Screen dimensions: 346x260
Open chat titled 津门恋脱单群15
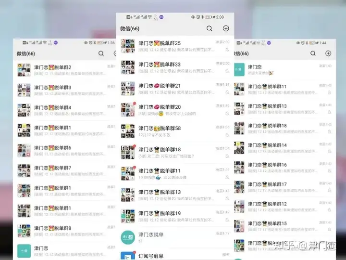(x=267, y=223)
